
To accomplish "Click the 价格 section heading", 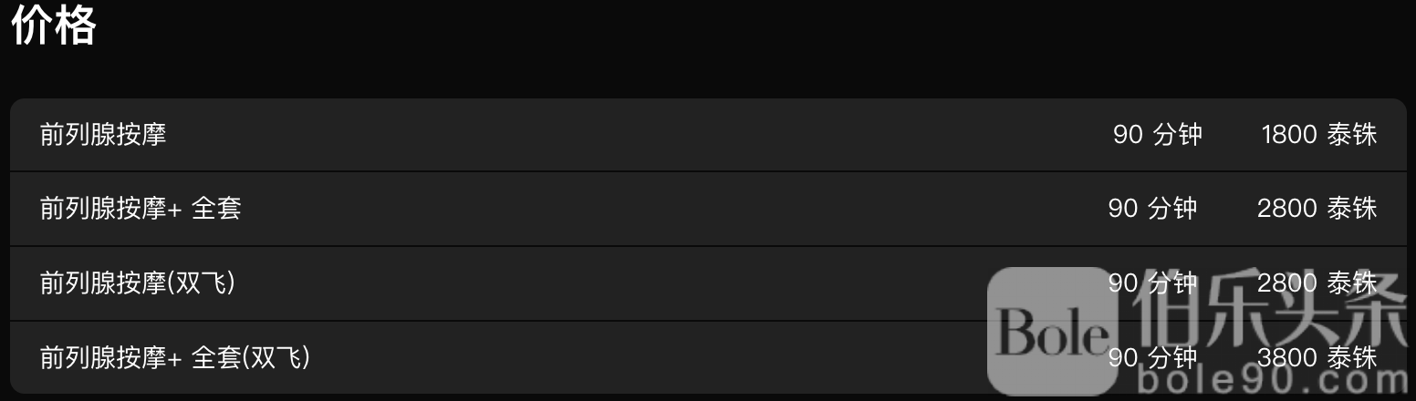I will (54, 26).
